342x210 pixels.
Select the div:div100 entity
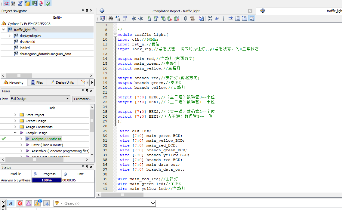coord(27,42)
